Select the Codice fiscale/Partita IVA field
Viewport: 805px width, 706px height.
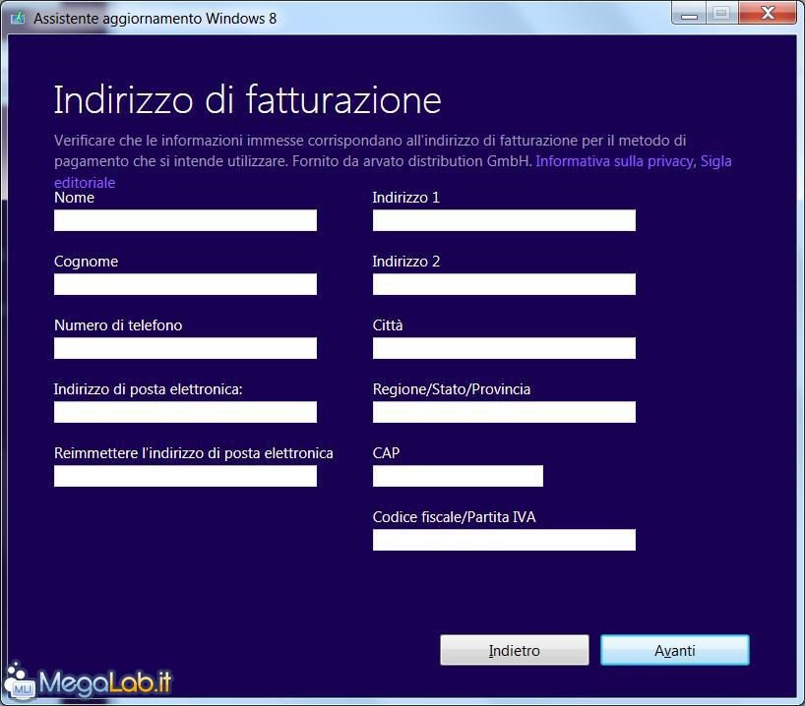(x=504, y=540)
